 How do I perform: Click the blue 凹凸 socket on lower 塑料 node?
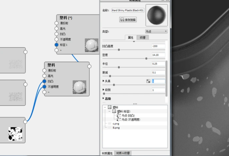tap(44, 81)
